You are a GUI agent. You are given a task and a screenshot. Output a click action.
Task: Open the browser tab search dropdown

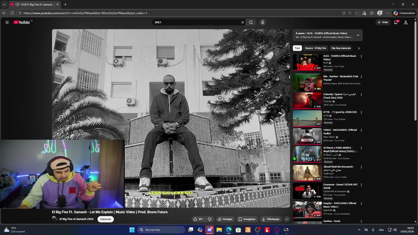pos(4,5)
